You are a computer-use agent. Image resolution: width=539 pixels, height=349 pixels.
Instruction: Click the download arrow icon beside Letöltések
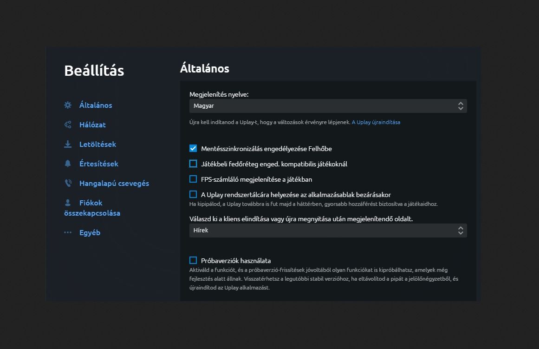68,144
